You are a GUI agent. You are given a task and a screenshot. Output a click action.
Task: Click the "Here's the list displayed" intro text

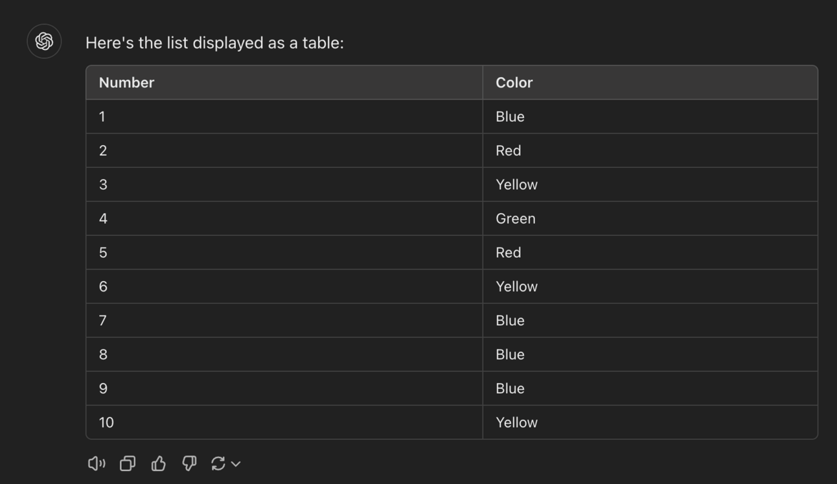[214, 43]
